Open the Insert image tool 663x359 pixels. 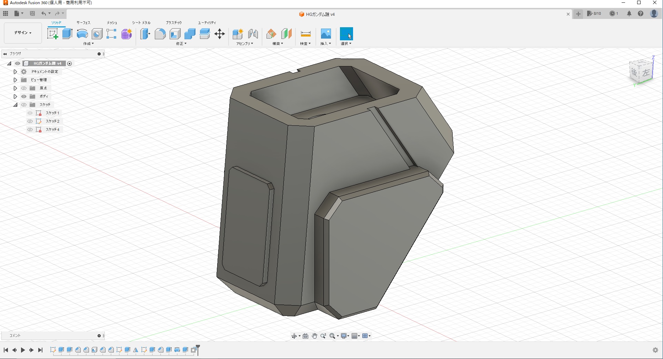pyautogui.click(x=326, y=34)
